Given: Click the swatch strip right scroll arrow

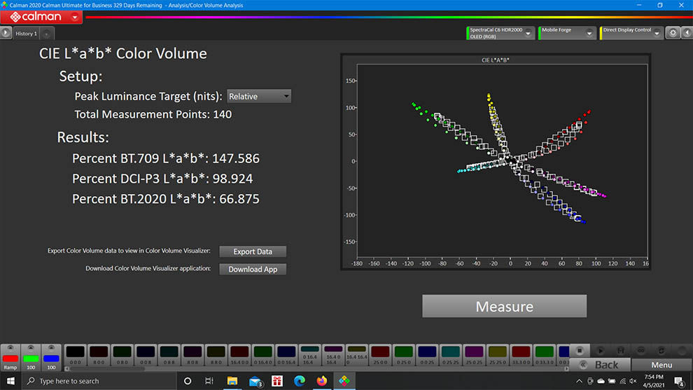Looking at the screenshot, I should point(566,369).
